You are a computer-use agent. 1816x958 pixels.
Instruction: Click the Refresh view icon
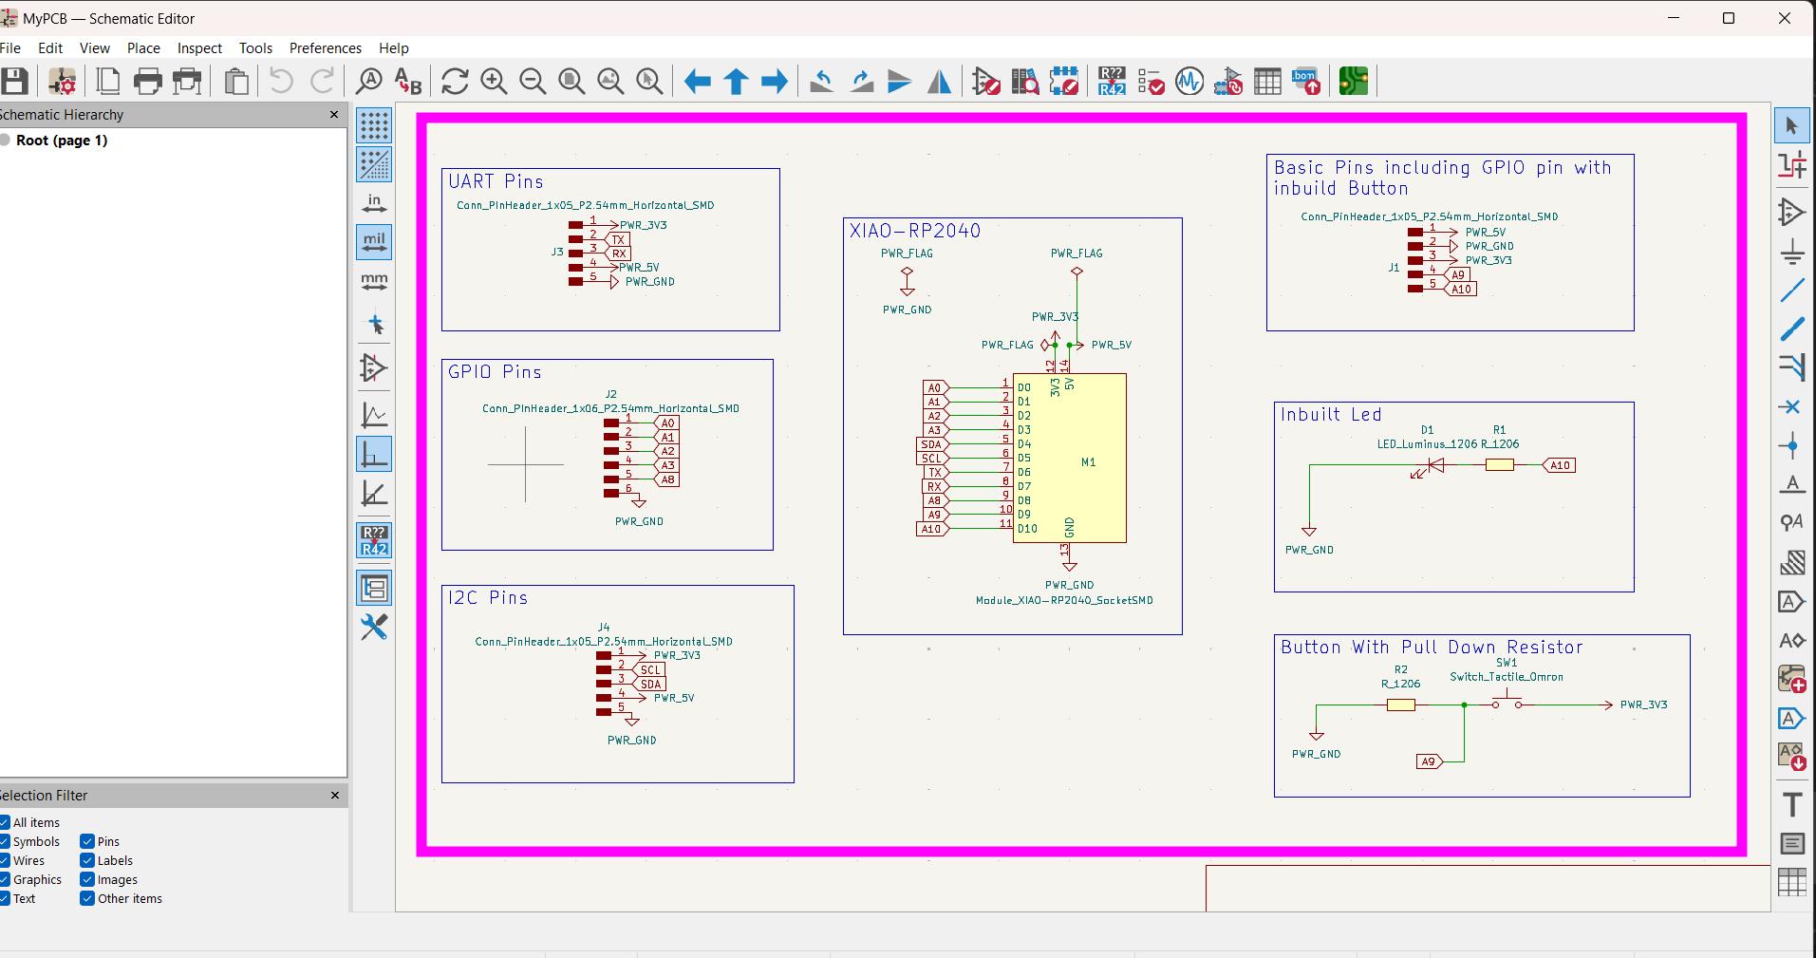click(455, 82)
